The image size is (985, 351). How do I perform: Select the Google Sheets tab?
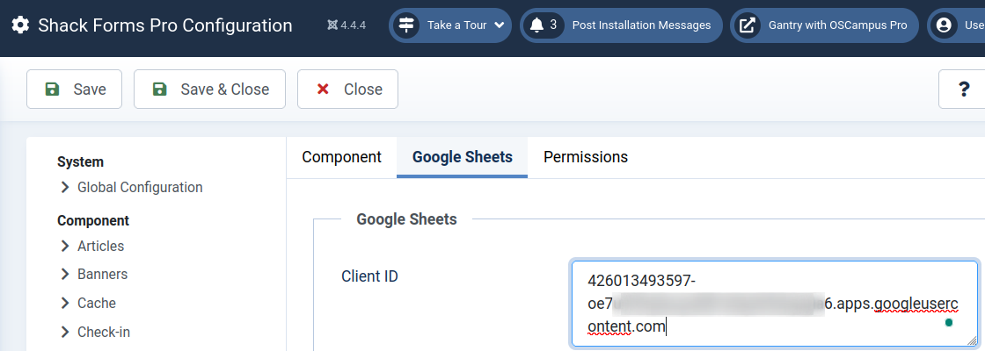(463, 157)
